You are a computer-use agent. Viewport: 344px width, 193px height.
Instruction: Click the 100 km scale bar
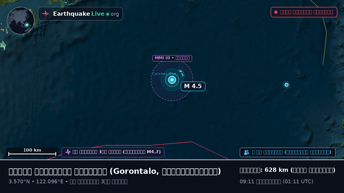32,152
